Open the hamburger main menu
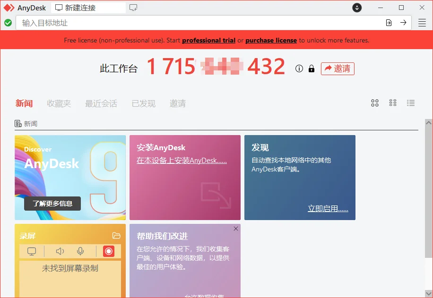The image size is (433, 298). (422, 23)
